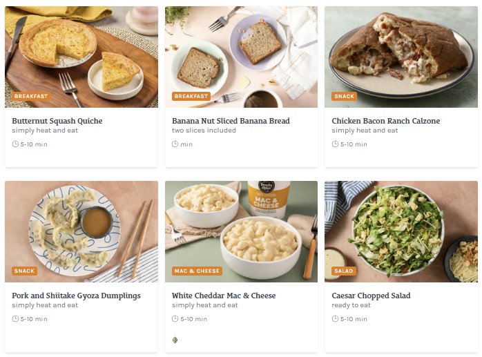The height and width of the screenshot is (357, 482).
Task: Select the Salad category badge
Action: tap(344, 271)
